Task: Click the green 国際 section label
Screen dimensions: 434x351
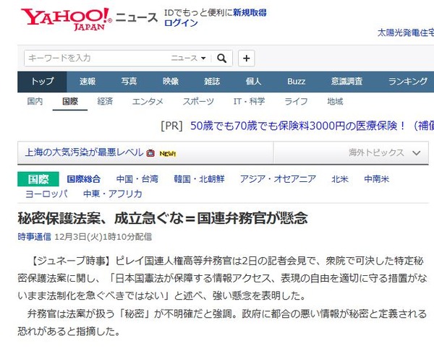Action: (x=38, y=179)
